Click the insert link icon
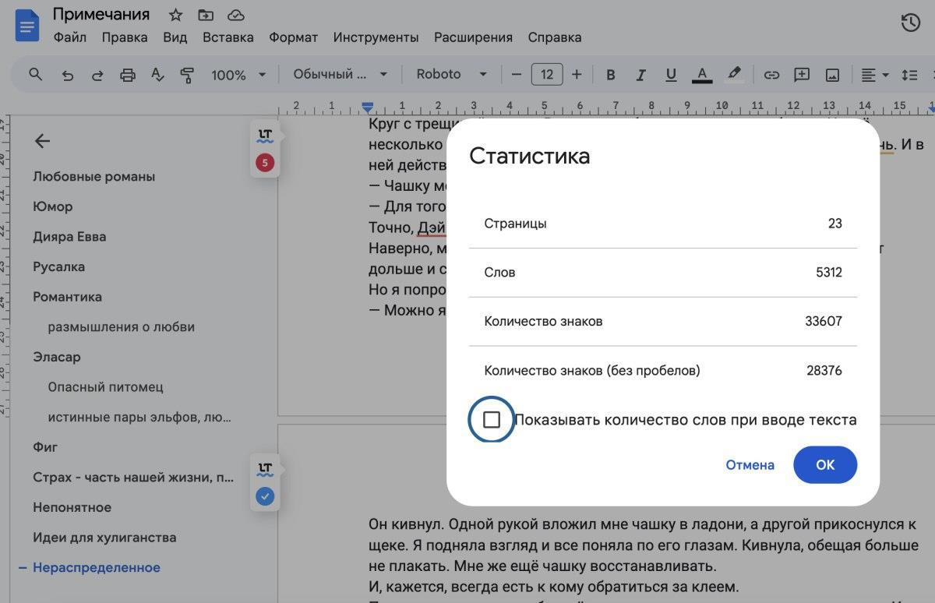935x603 pixels. [771, 75]
